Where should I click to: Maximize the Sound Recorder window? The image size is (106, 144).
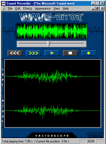point(98,3)
